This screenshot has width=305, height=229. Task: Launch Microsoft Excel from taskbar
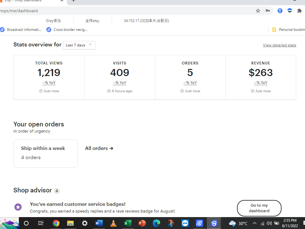pyautogui.click(x=127, y=223)
